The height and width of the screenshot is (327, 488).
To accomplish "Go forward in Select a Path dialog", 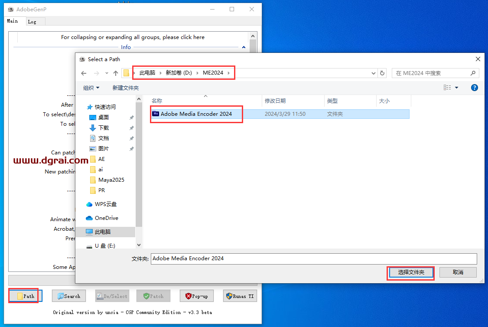I will tap(97, 73).
